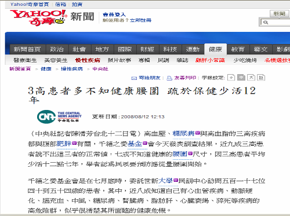Image resolution: width=290 pixels, height=216 pixels.
Task: Open Yahoo!奇摩首頁 link at top
Action: 30,4
